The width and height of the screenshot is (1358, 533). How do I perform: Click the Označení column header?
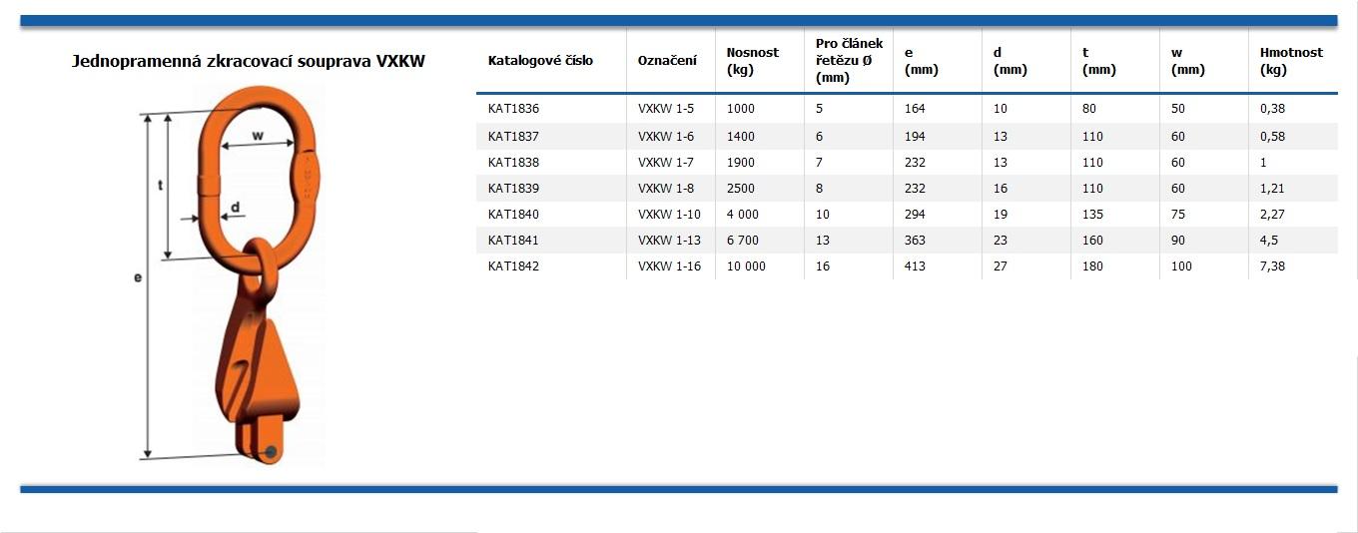[x=668, y=61]
